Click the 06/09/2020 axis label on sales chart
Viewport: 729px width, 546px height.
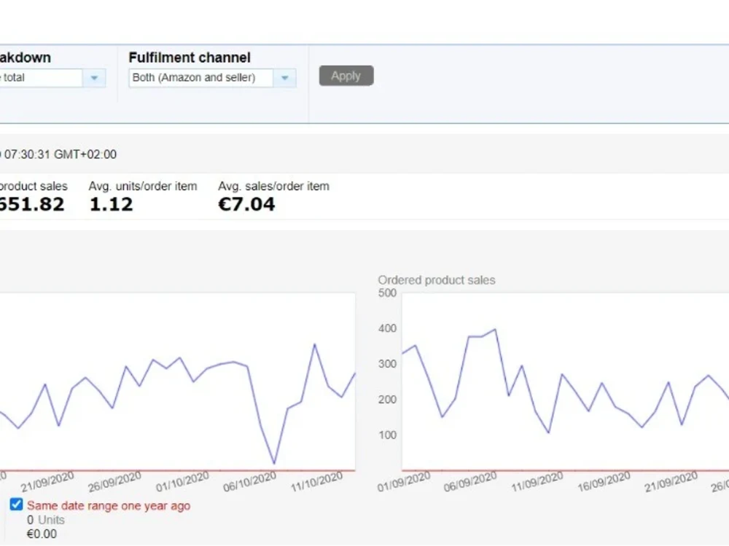tap(470, 482)
